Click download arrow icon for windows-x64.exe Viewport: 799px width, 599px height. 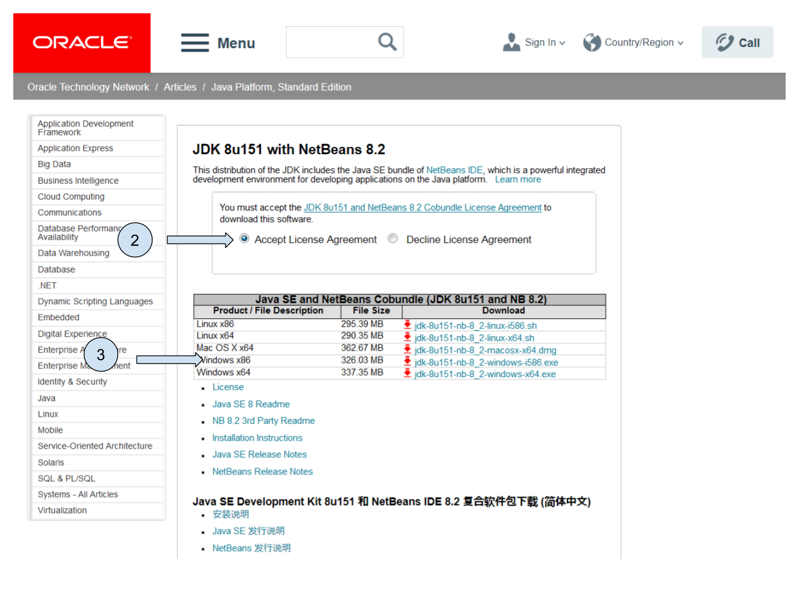pos(407,373)
